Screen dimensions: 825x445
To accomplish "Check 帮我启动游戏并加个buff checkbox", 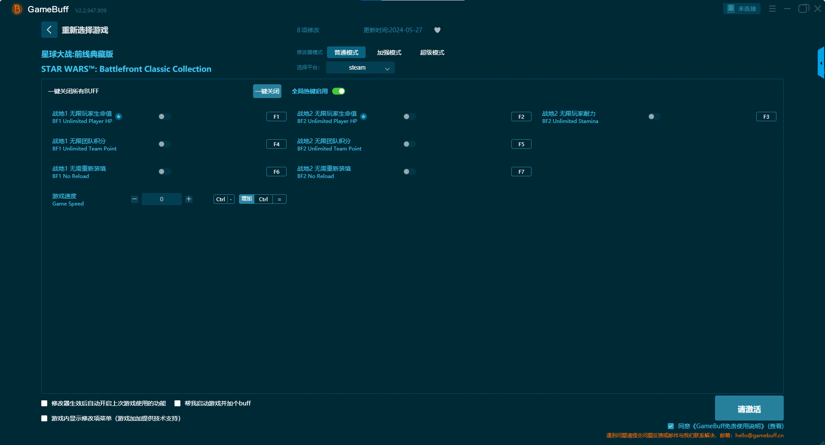I will pos(177,403).
